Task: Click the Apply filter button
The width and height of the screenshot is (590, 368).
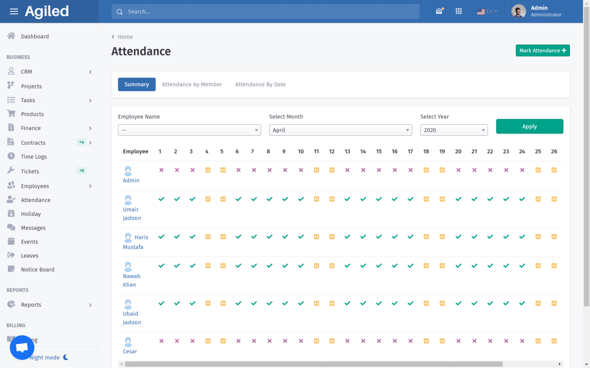Action: point(530,127)
